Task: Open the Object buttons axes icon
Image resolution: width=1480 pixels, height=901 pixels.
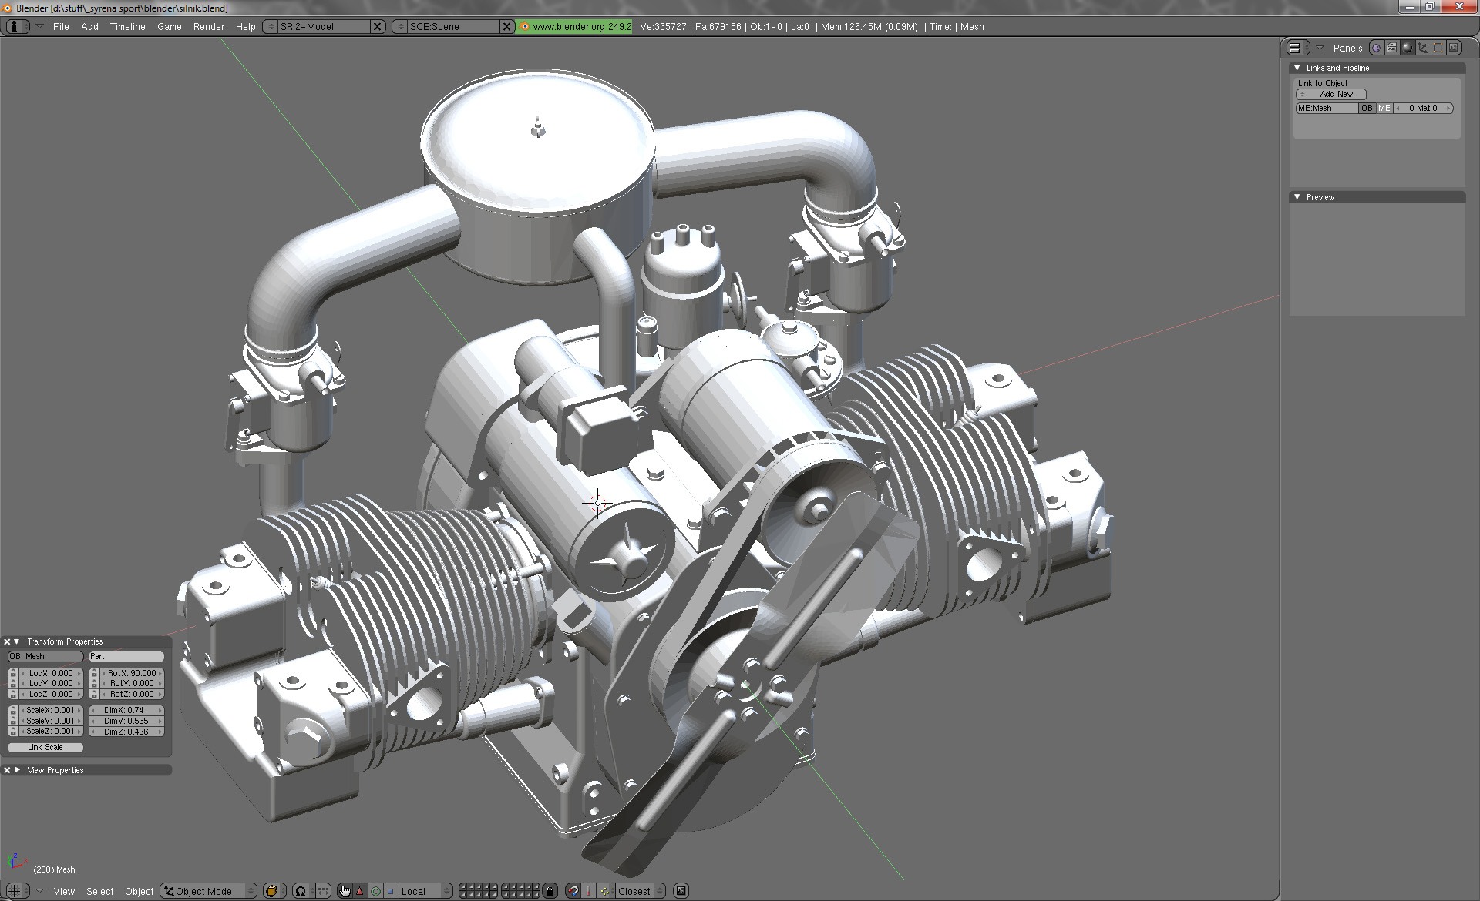Action: tap(1423, 48)
